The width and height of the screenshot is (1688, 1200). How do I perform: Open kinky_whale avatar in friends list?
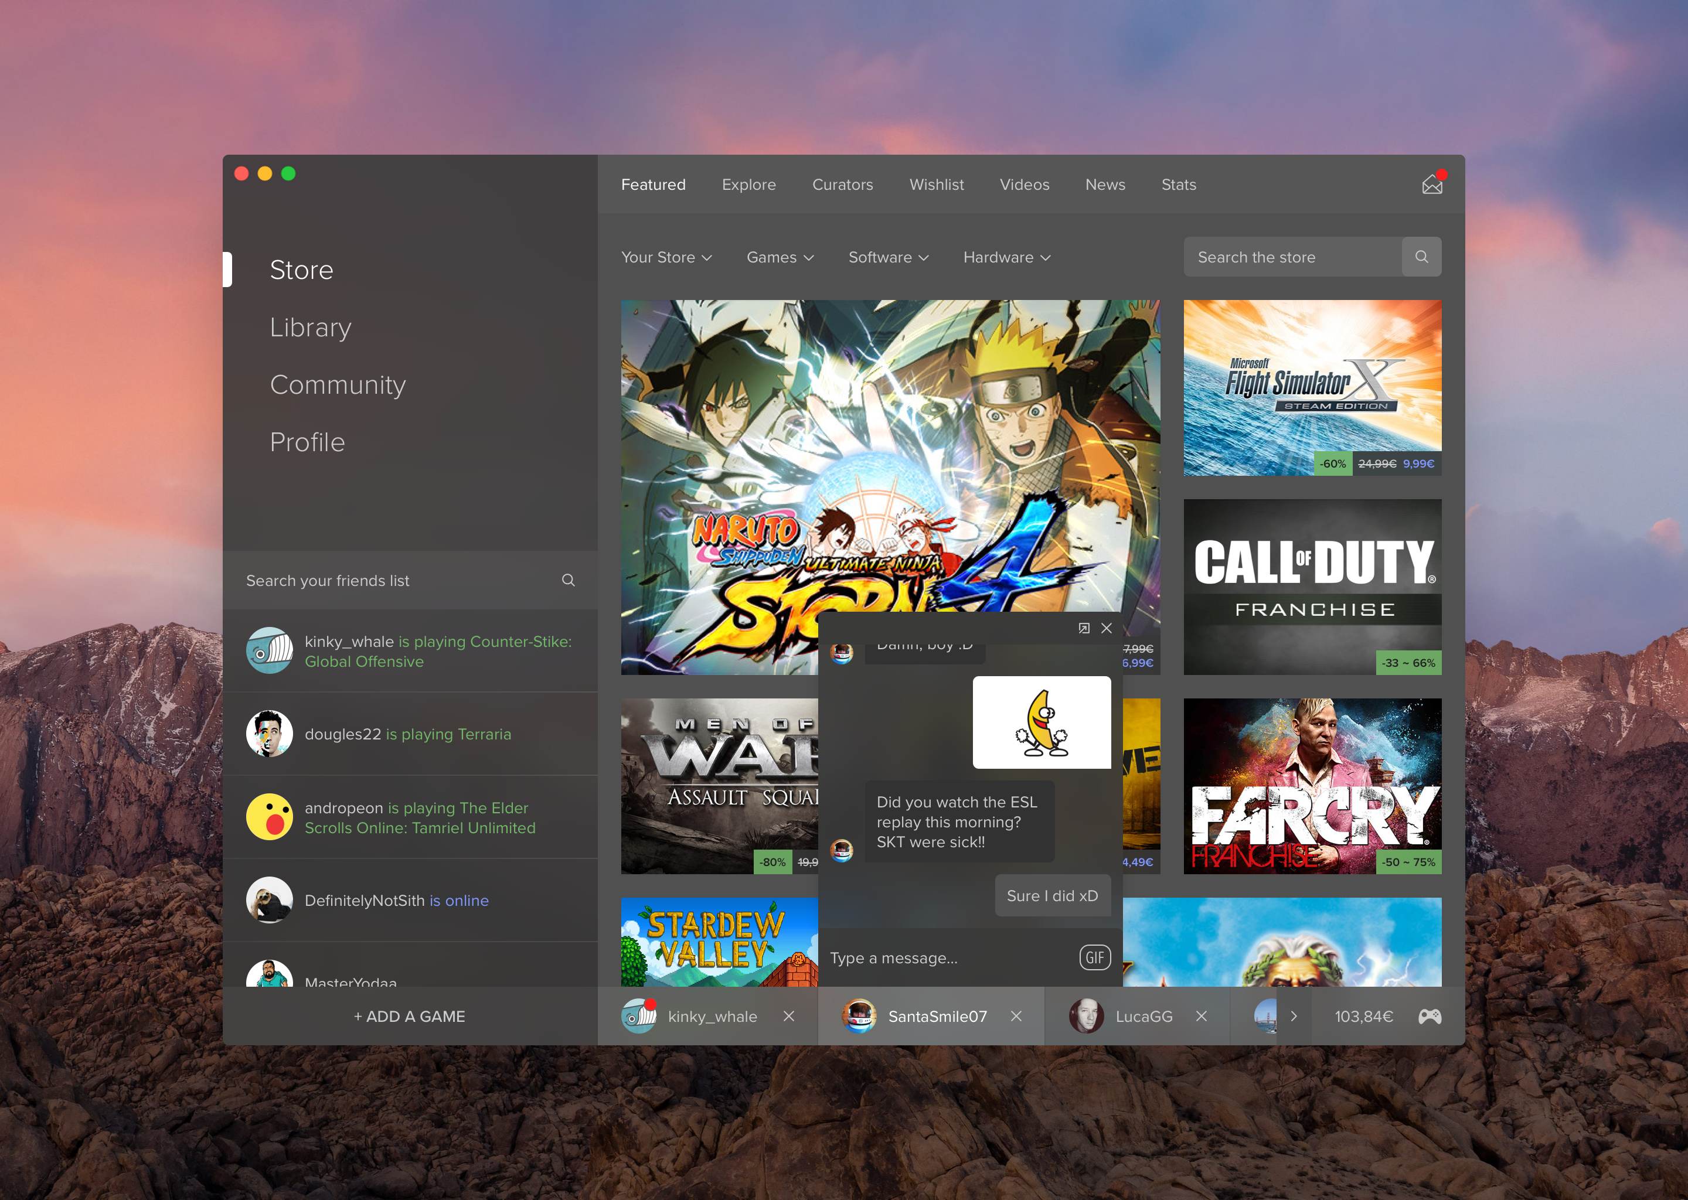[269, 650]
